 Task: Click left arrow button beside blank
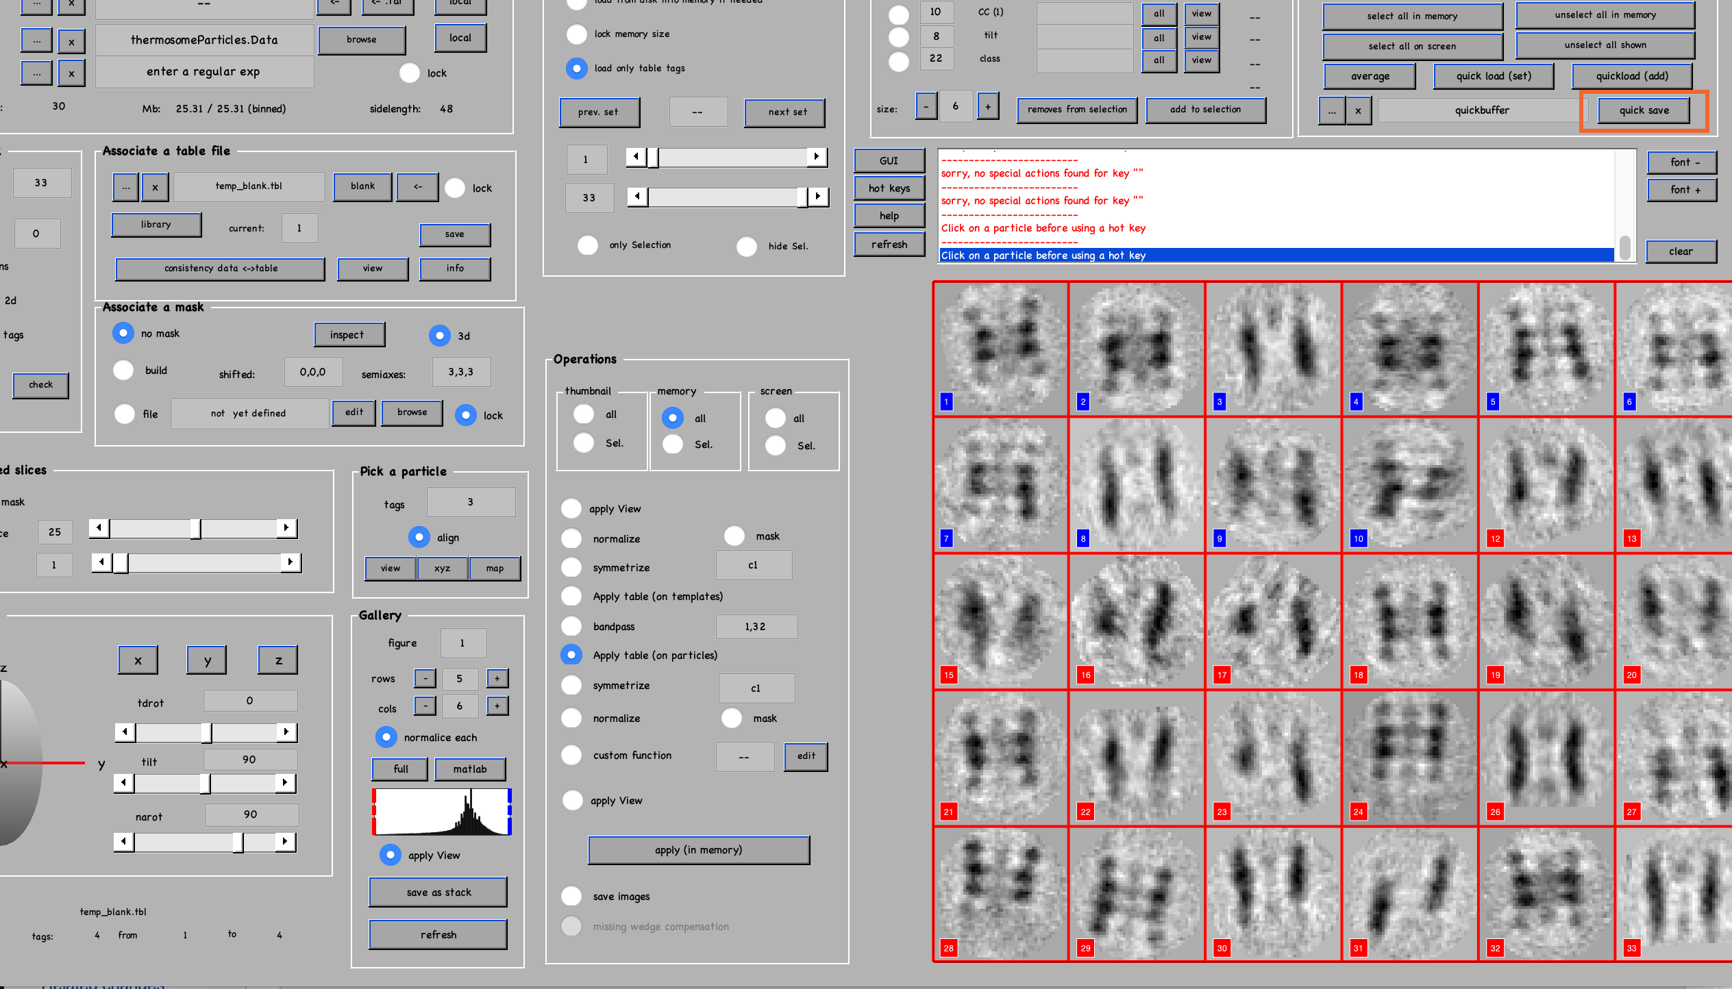pyautogui.click(x=417, y=186)
